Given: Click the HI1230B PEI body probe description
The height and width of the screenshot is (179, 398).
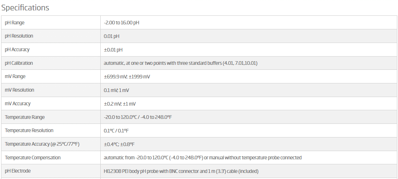Looking at the screenshot, I should point(181,171).
